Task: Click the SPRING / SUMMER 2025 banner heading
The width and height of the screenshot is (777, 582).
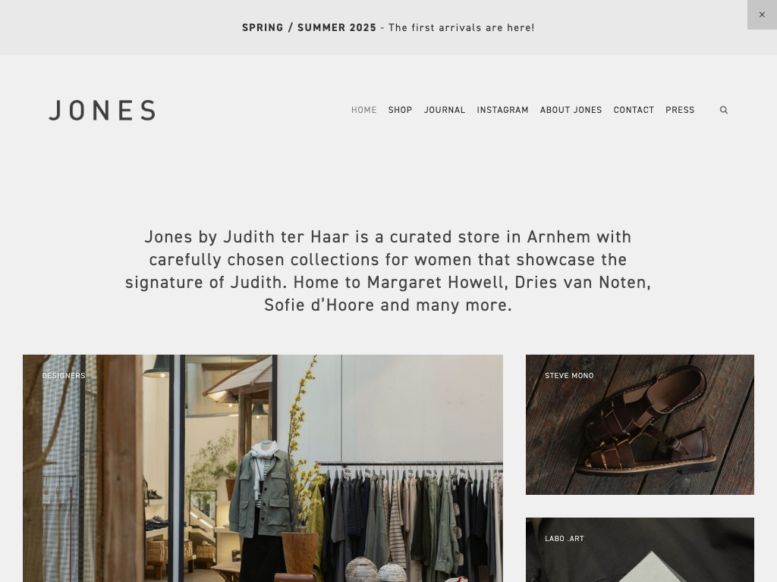Action: click(310, 28)
